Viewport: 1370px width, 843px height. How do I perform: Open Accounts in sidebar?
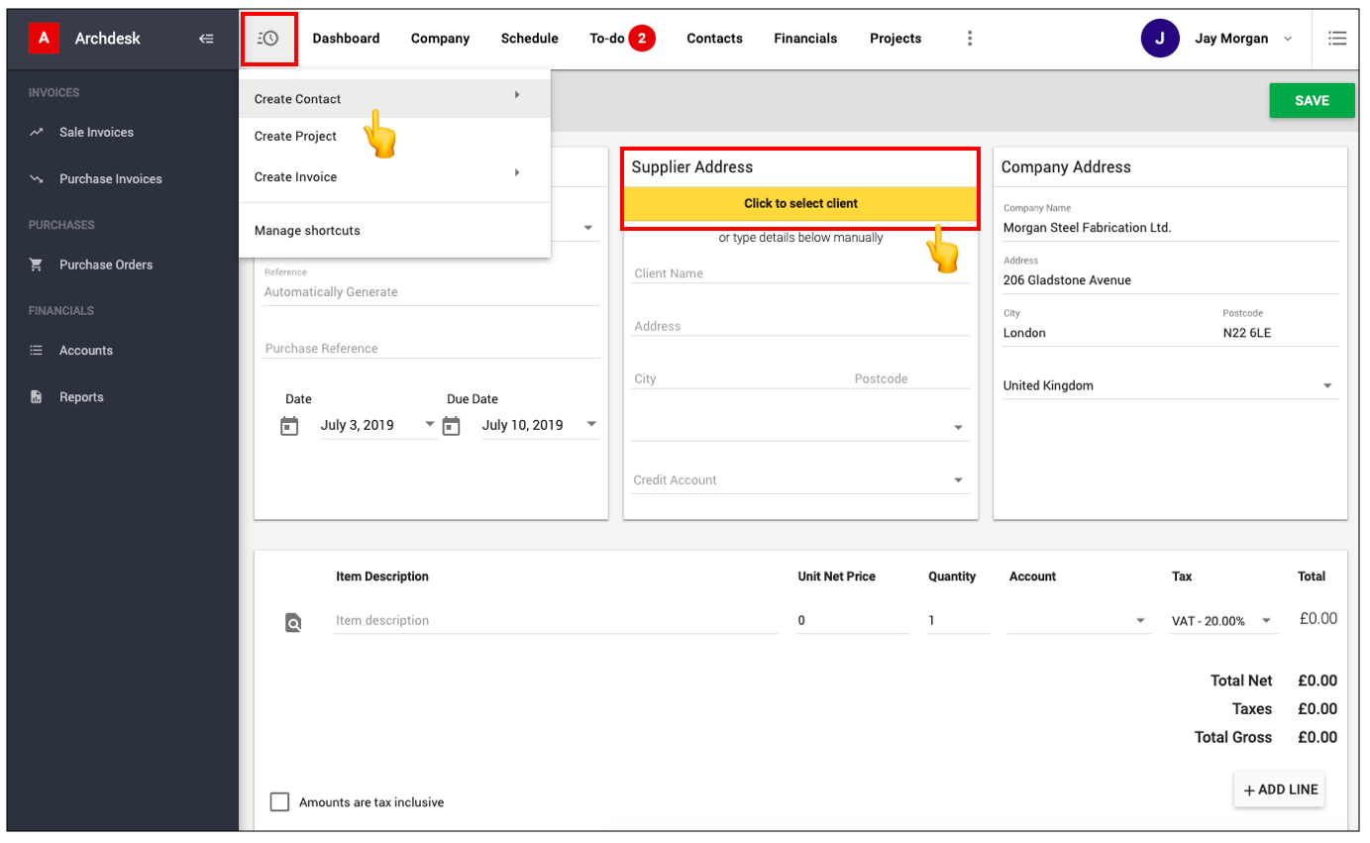pyautogui.click(x=86, y=351)
